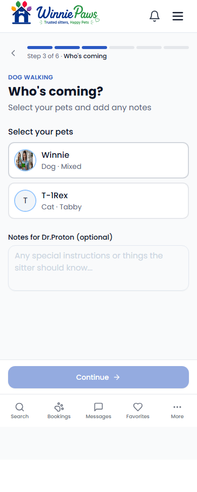Click the last progress step segment

coord(176,48)
